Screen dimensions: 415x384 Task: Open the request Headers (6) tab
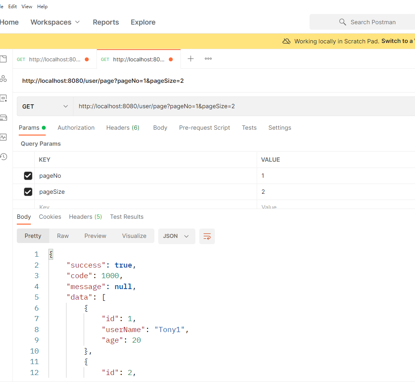pyautogui.click(x=123, y=128)
